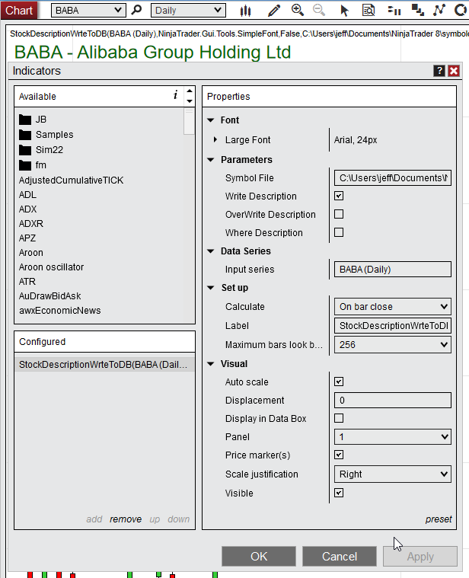Screen dimensions: 469x578
Task: Open the Maximum bars look back dropdown
Action: coord(393,345)
